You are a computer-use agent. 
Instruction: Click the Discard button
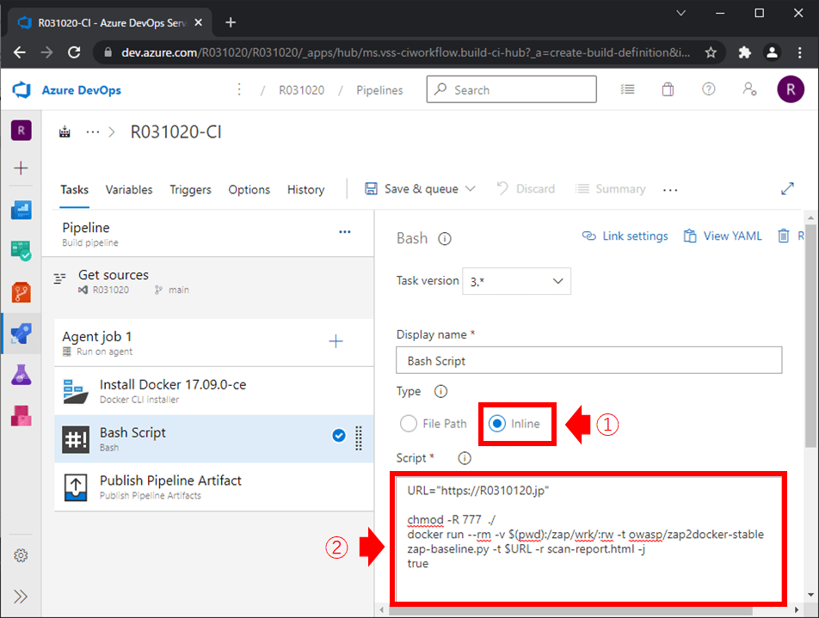[x=526, y=189]
